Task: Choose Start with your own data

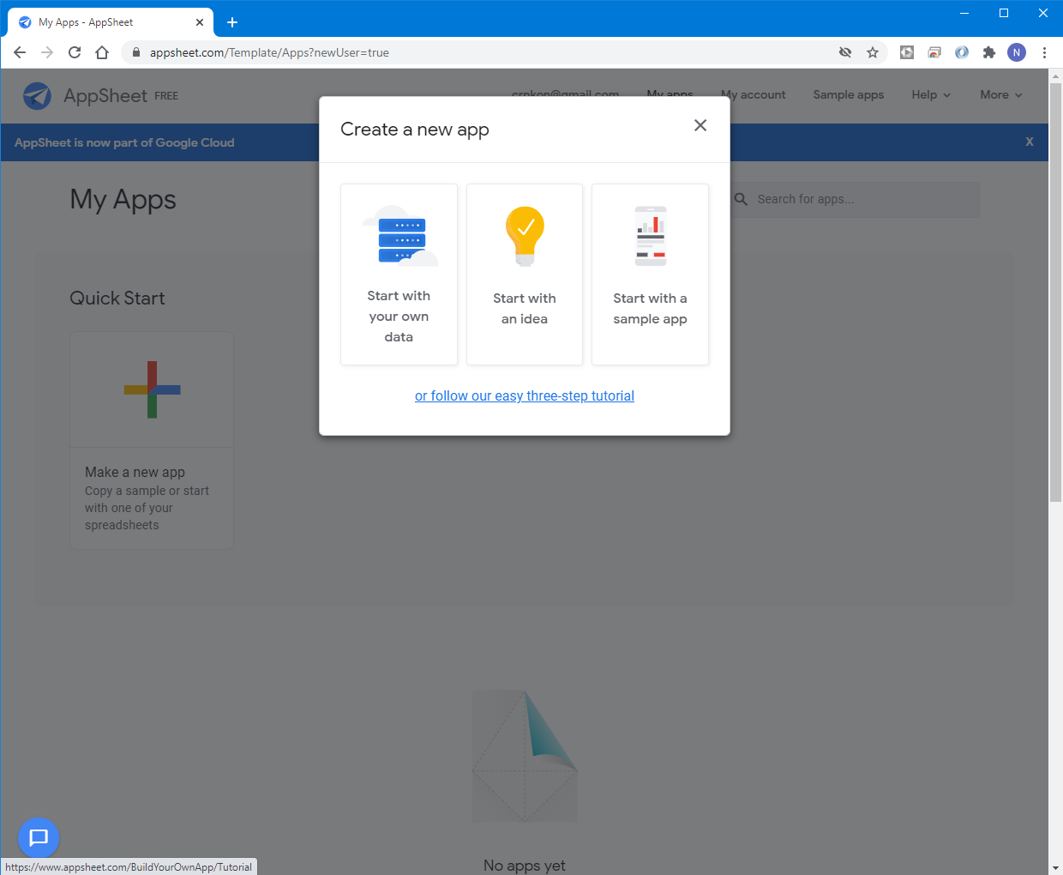Action: (x=399, y=275)
